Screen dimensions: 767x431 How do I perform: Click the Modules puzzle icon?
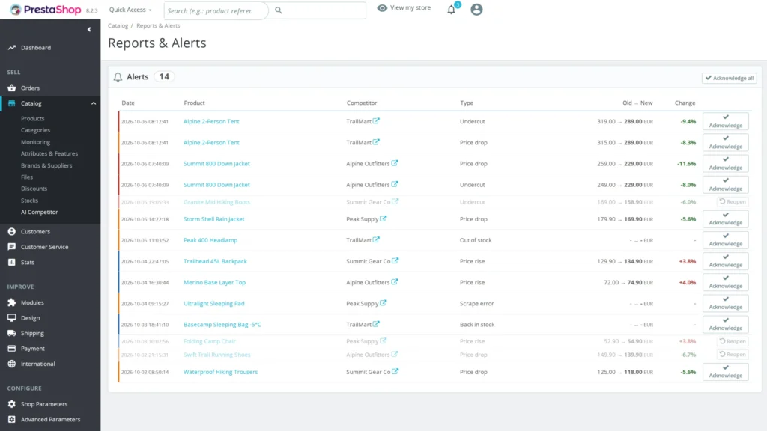(12, 302)
